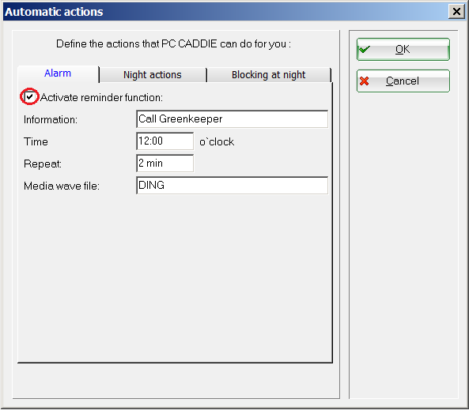This screenshot has width=469, height=410.
Task: Uncheck the Activate reminder function checkbox
Action: pyautogui.click(x=29, y=96)
